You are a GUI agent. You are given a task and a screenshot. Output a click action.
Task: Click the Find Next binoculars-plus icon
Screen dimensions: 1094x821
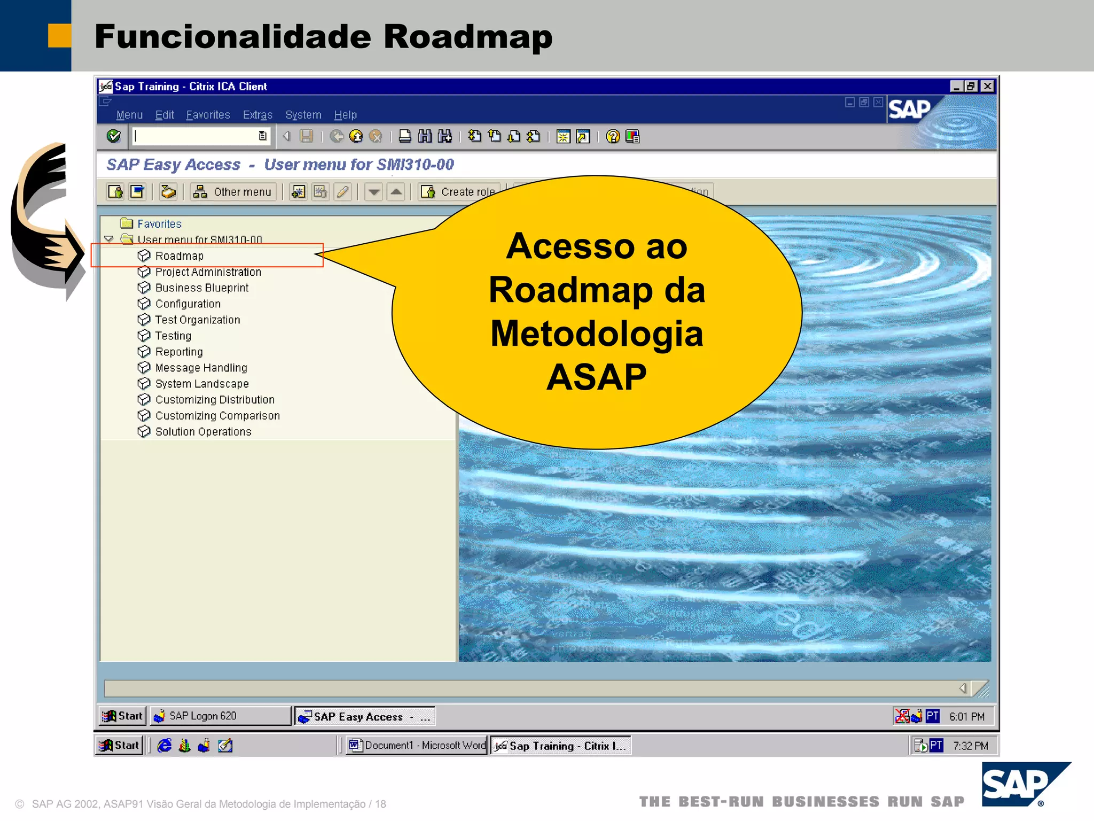pos(444,136)
